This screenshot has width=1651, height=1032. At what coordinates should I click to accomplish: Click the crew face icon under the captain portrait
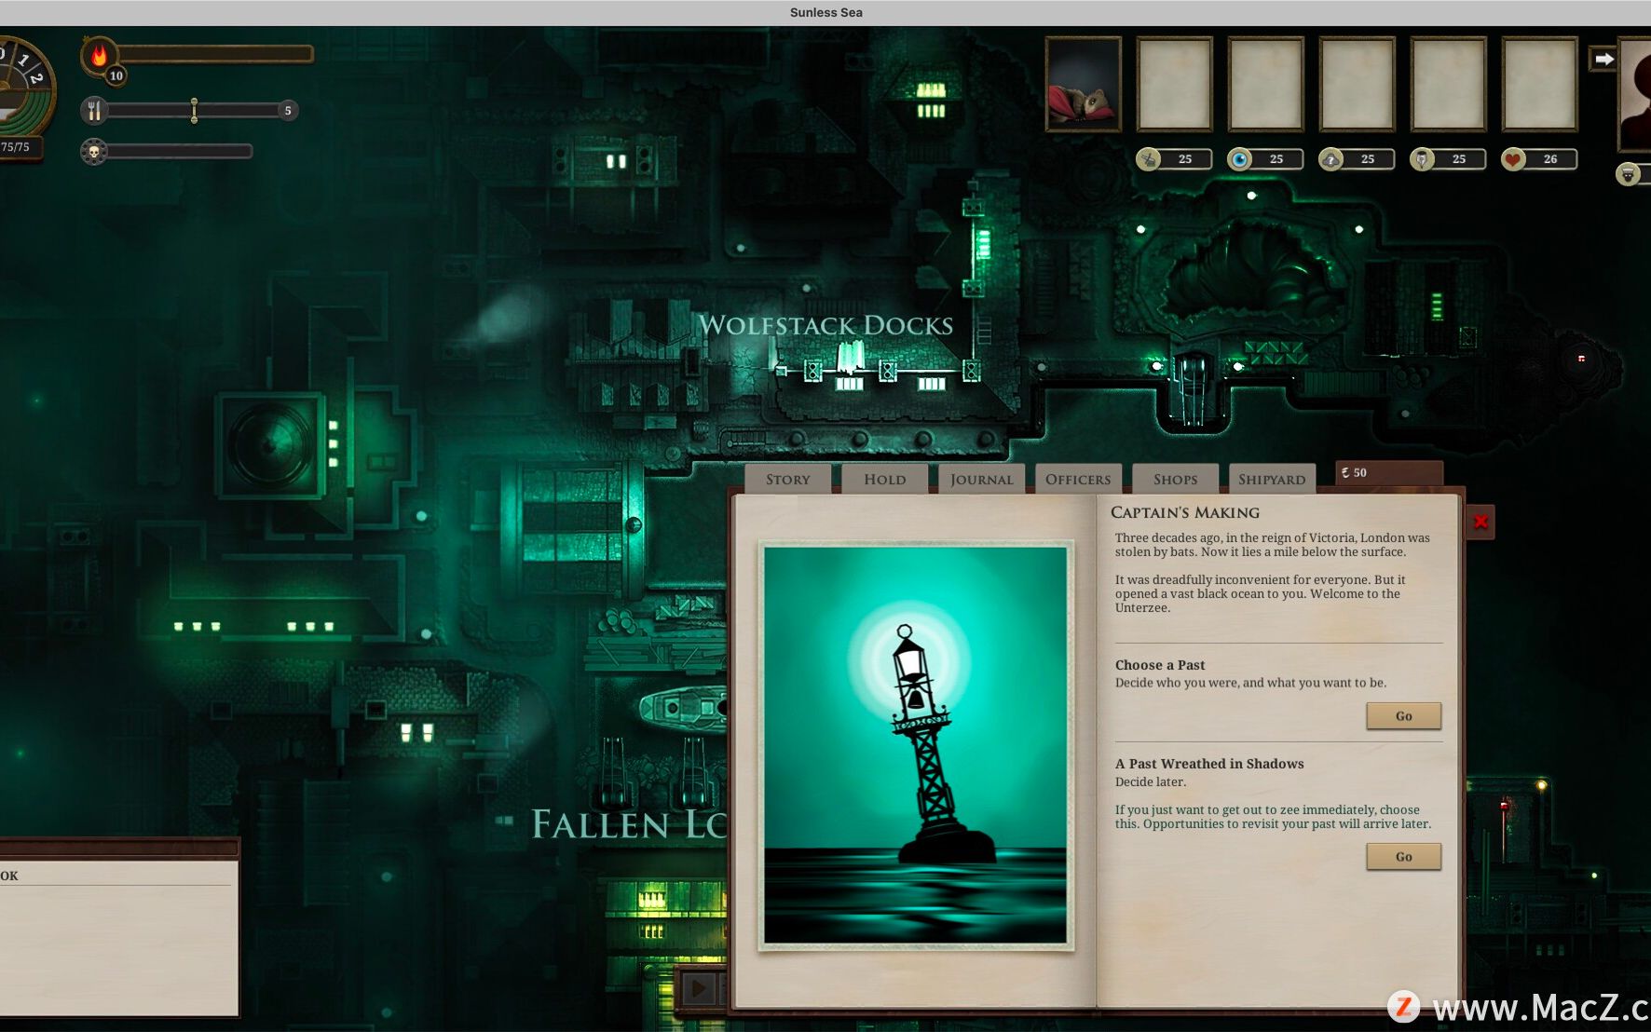1628,174
